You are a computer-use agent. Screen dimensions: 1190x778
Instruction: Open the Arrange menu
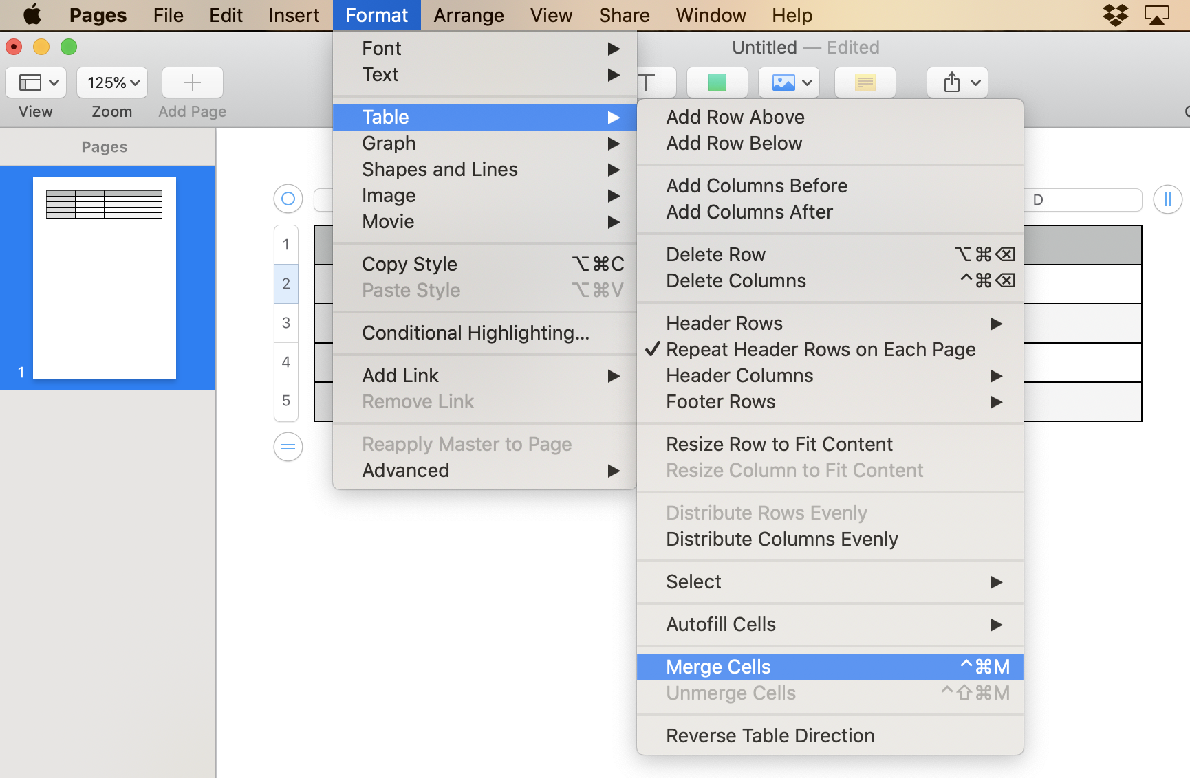coord(468,15)
